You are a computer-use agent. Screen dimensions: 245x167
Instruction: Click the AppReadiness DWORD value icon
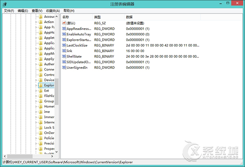pyautogui.click(x=64, y=29)
